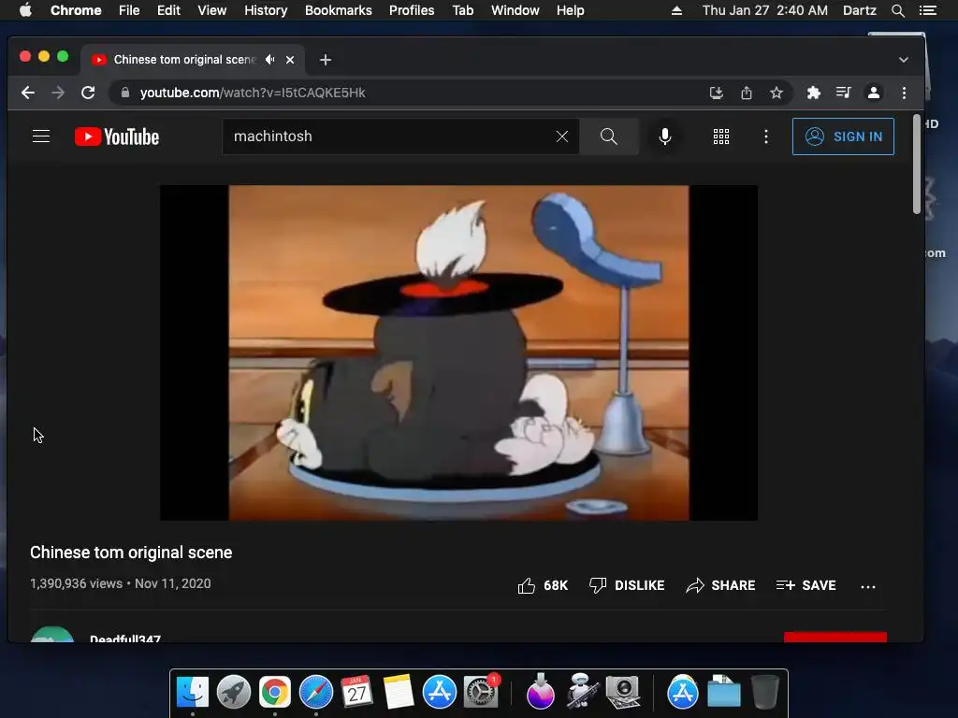Image resolution: width=958 pixels, height=718 pixels.
Task: Save the video to a playlist
Action: point(806,585)
